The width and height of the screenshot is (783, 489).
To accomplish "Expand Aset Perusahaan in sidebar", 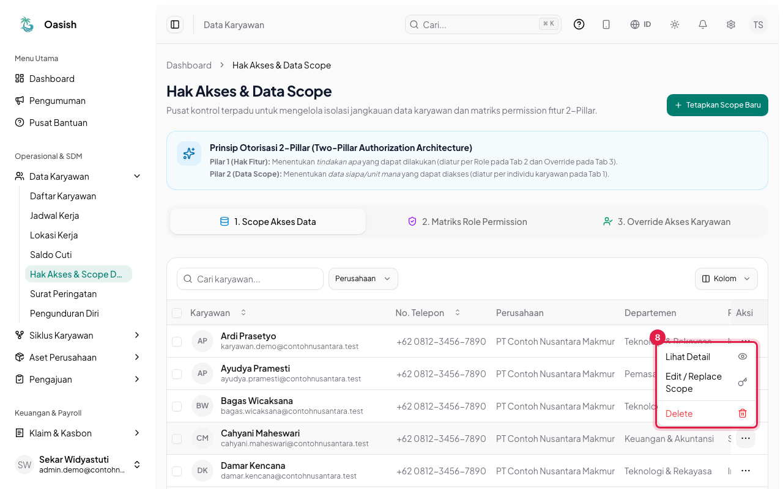I will pos(78,357).
